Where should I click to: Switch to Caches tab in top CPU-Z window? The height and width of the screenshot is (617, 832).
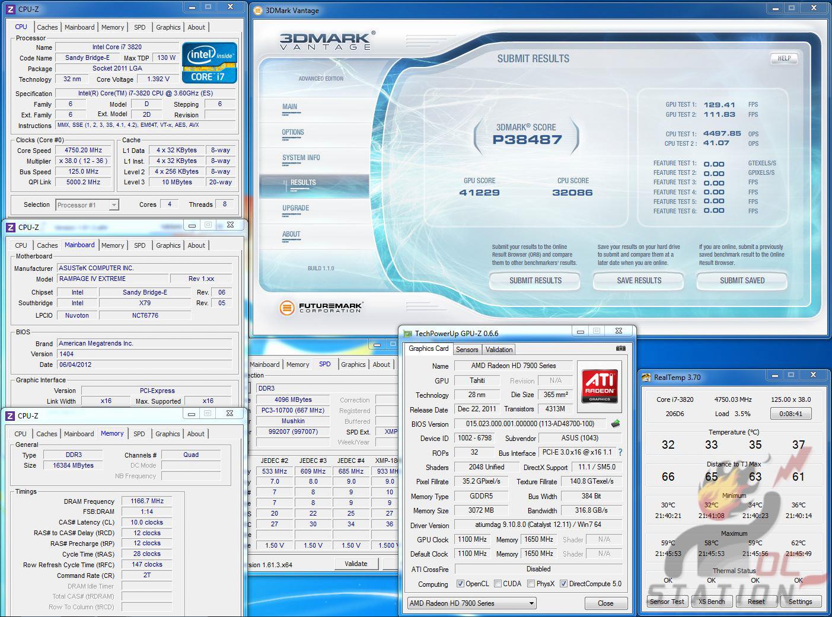pyautogui.click(x=47, y=27)
